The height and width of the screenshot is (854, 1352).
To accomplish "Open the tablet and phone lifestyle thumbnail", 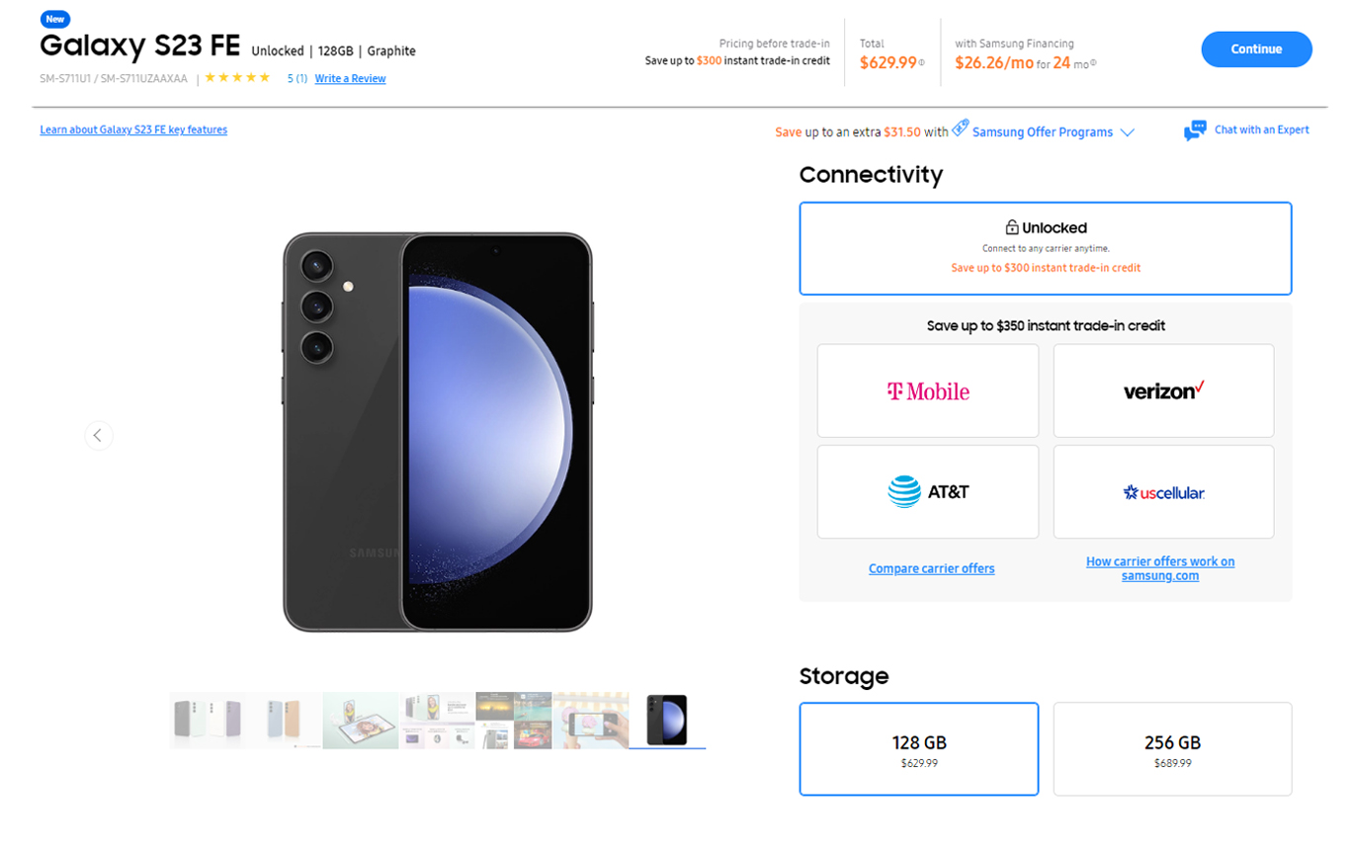I will pos(361,720).
